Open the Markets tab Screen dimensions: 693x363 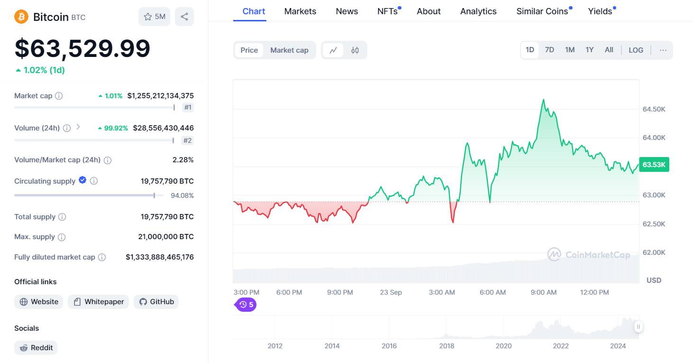[300, 11]
